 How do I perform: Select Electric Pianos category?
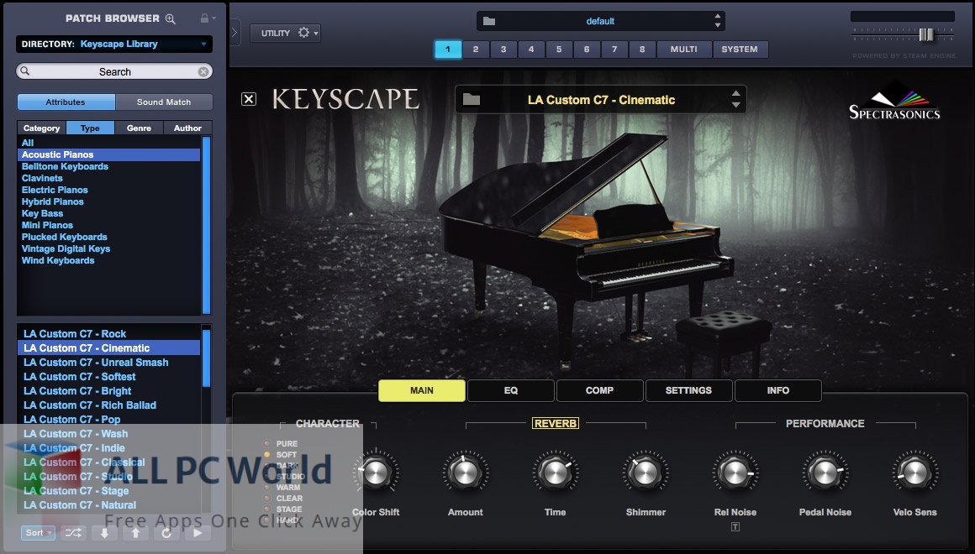[x=55, y=190]
